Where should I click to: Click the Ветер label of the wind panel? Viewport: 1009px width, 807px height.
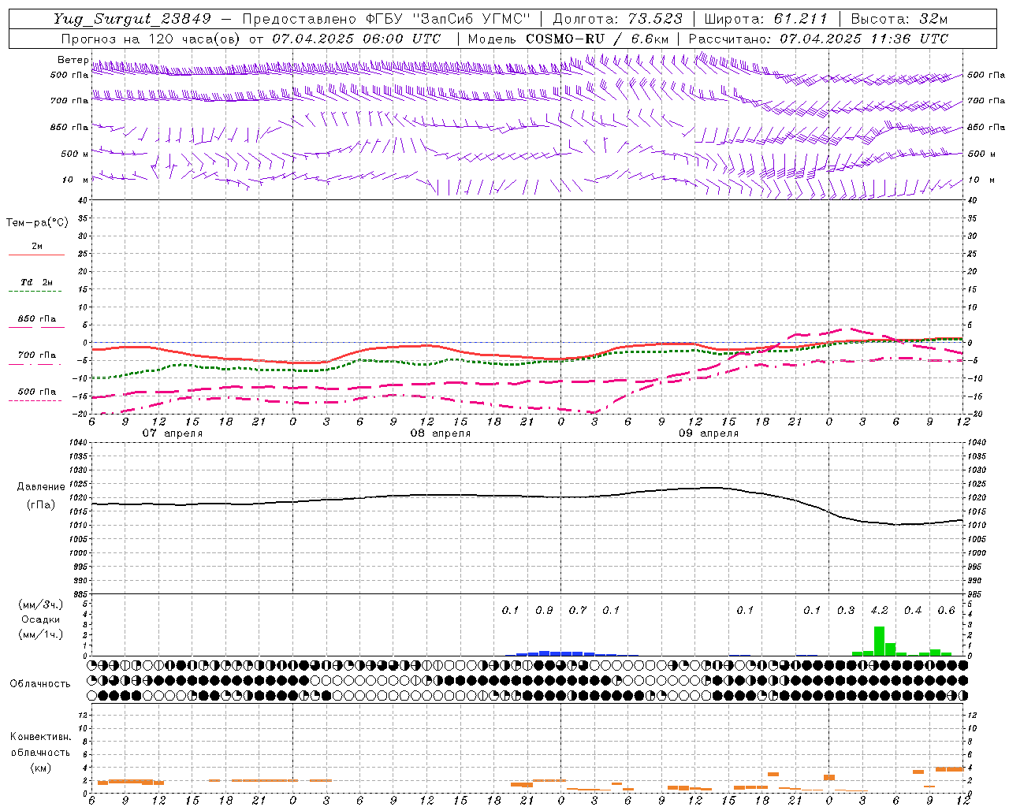pos(73,60)
